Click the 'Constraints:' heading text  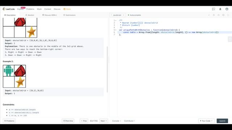pos(9,104)
